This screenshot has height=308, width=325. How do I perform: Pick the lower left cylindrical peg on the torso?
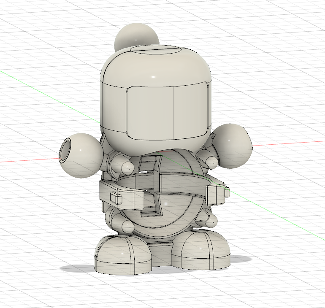coord(123,223)
